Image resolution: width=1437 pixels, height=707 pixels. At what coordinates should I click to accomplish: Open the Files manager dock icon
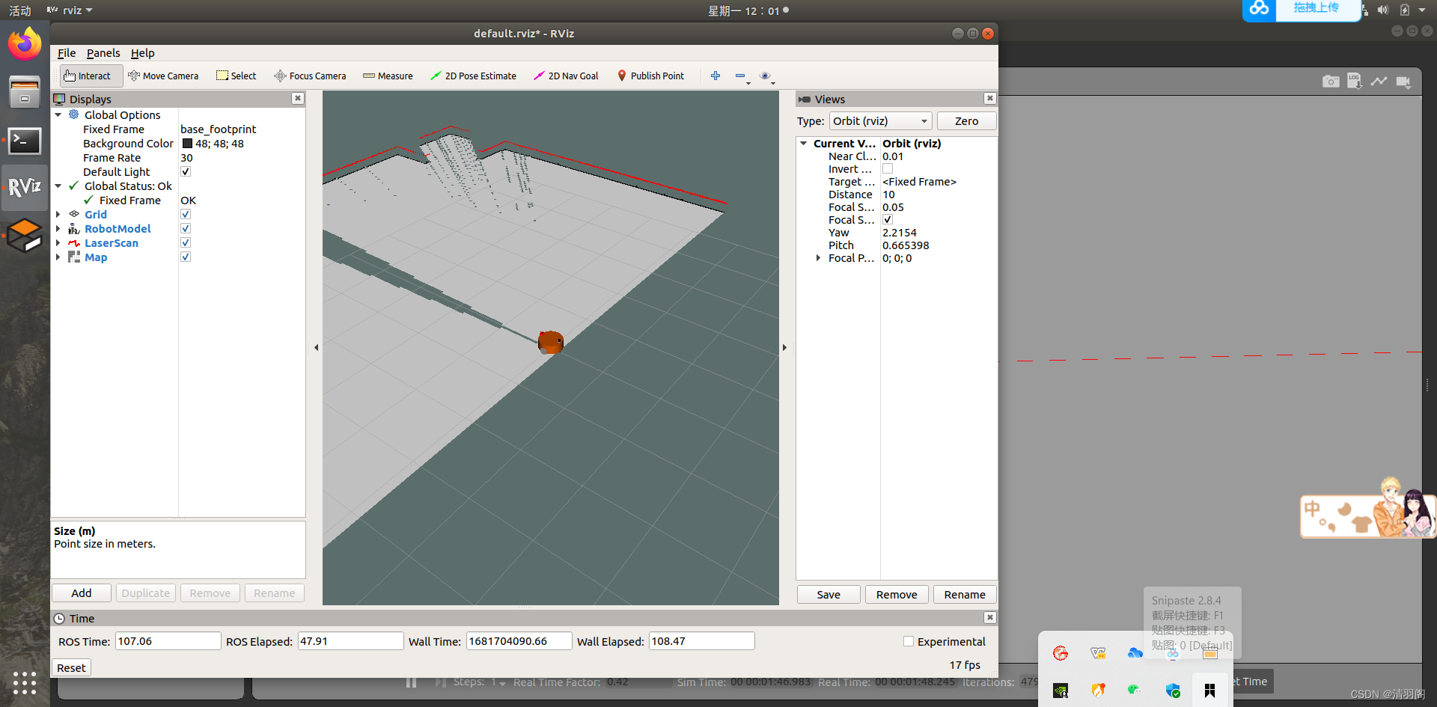pyautogui.click(x=25, y=92)
